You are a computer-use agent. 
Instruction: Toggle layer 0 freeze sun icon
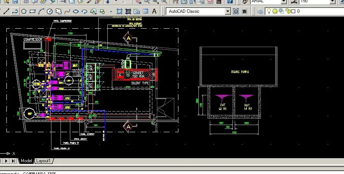tap(275, 11)
